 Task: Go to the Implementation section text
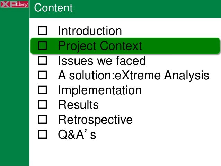click(x=100, y=90)
